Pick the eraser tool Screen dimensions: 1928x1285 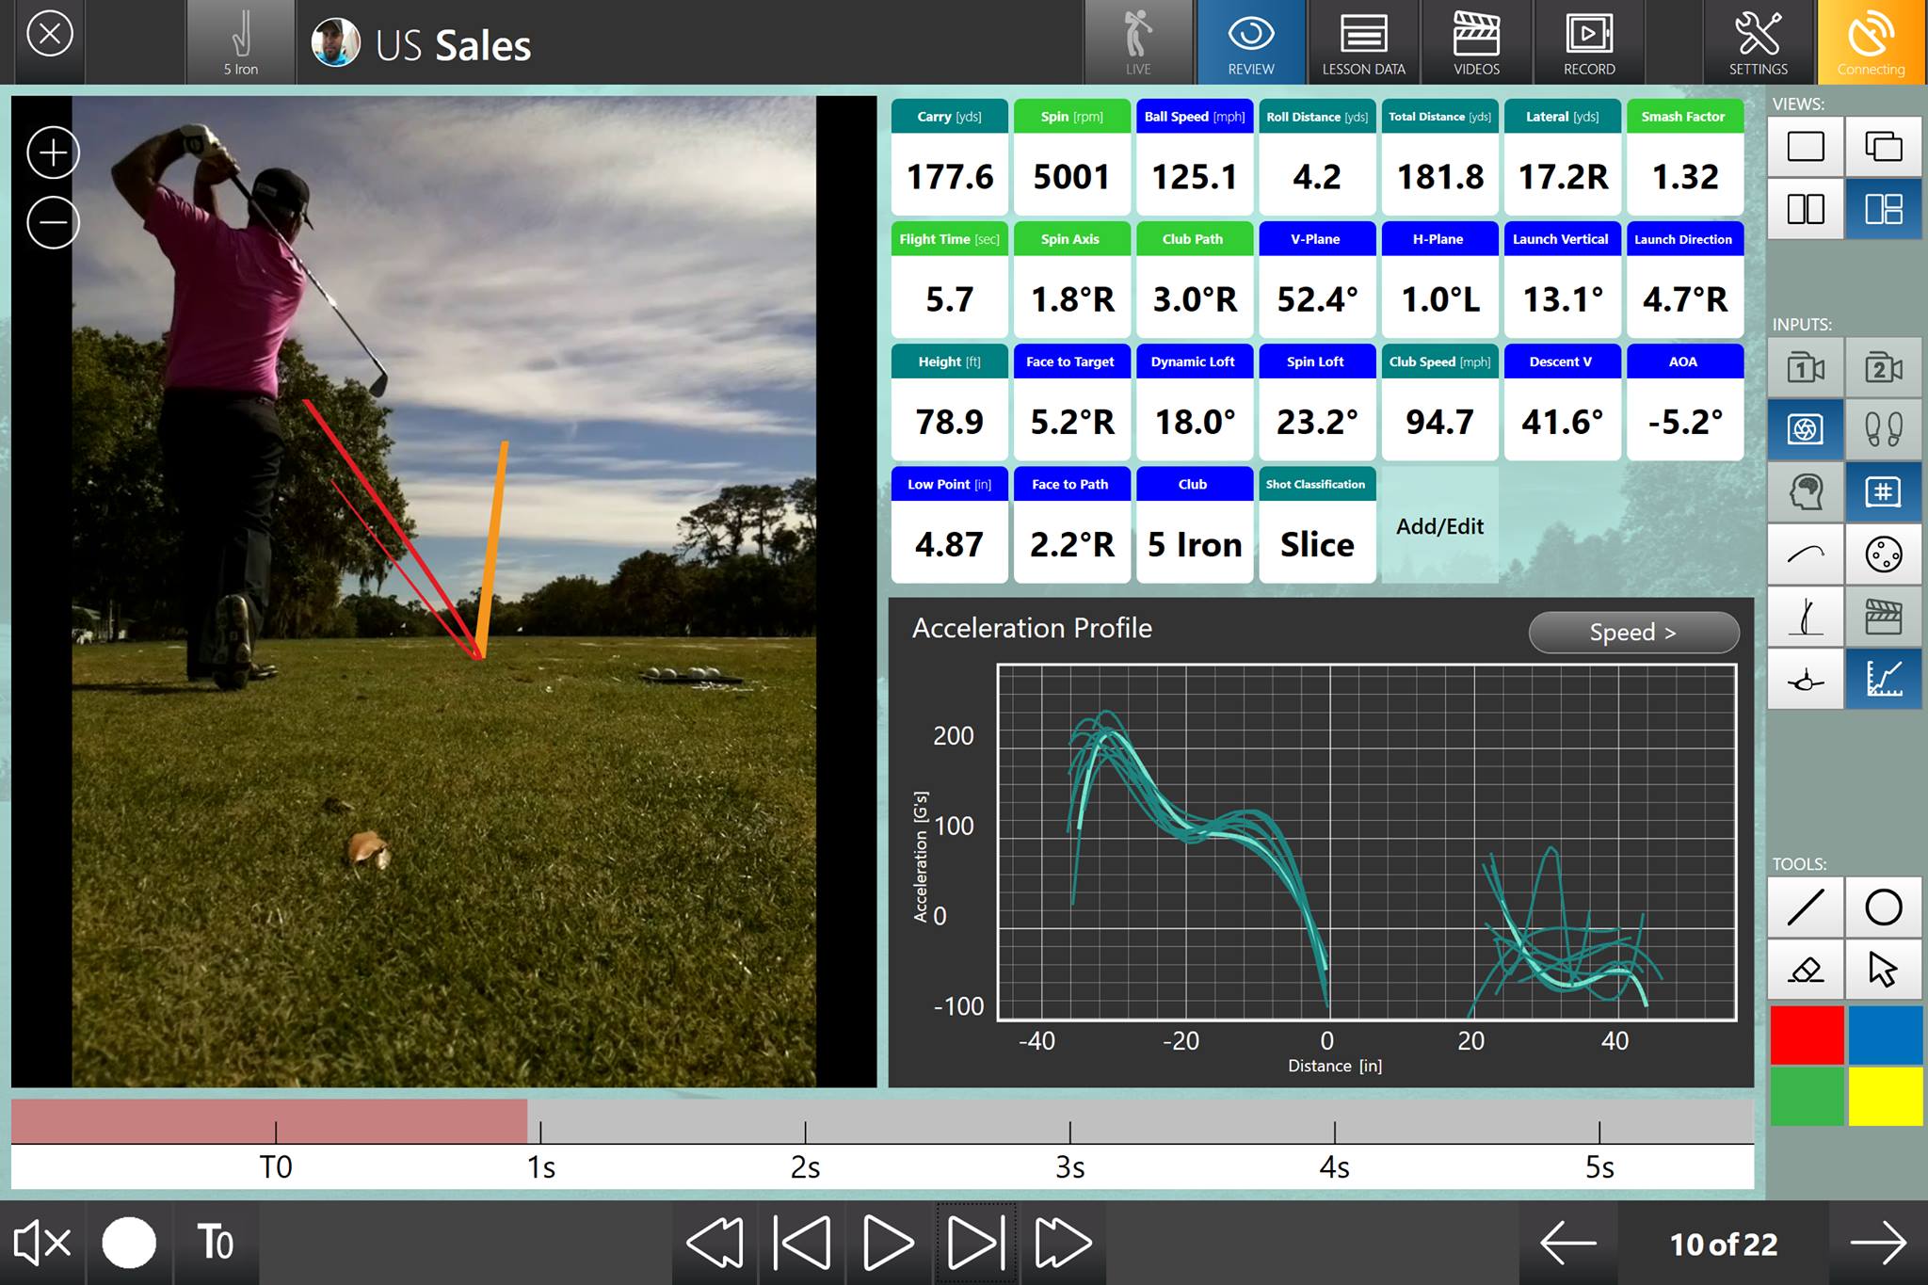[1805, 970]
